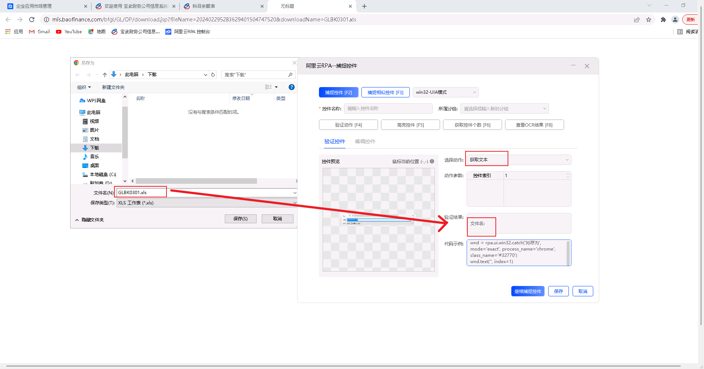
Task: Open the Chrome profile avatar icon
Action: coord(675,20)
